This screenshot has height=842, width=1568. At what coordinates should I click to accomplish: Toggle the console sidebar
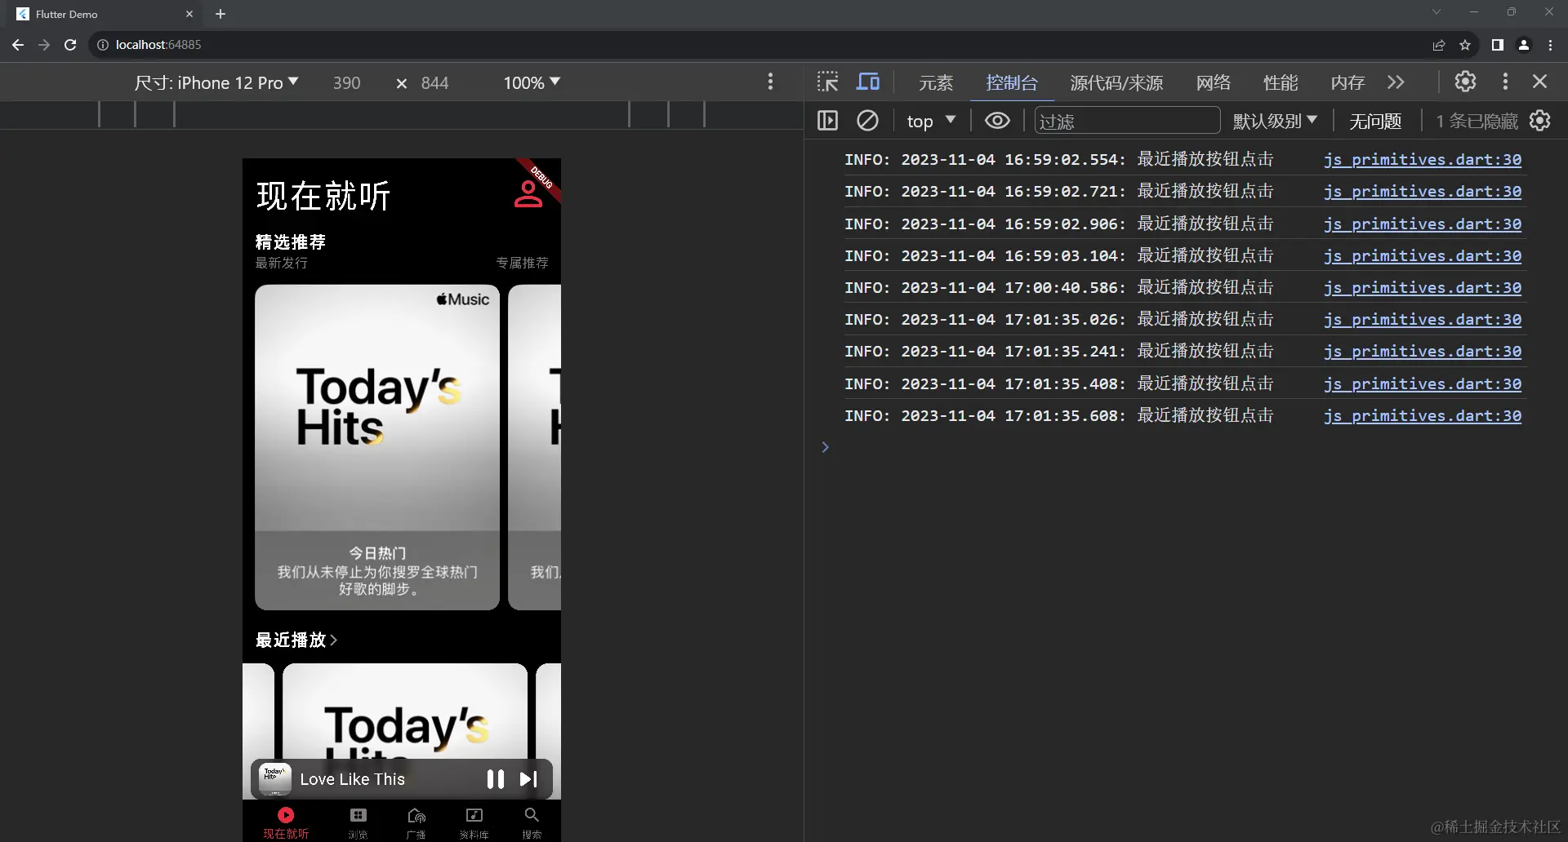pyautogui.click(x=827, y=121)
